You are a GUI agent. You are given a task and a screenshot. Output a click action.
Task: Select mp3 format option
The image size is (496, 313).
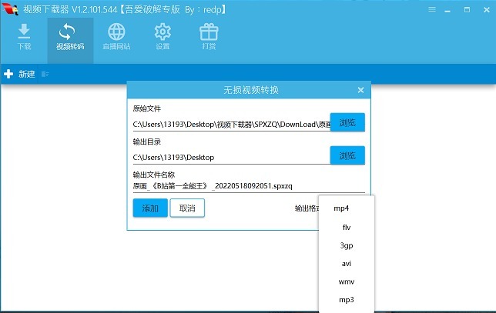point(347,300)
